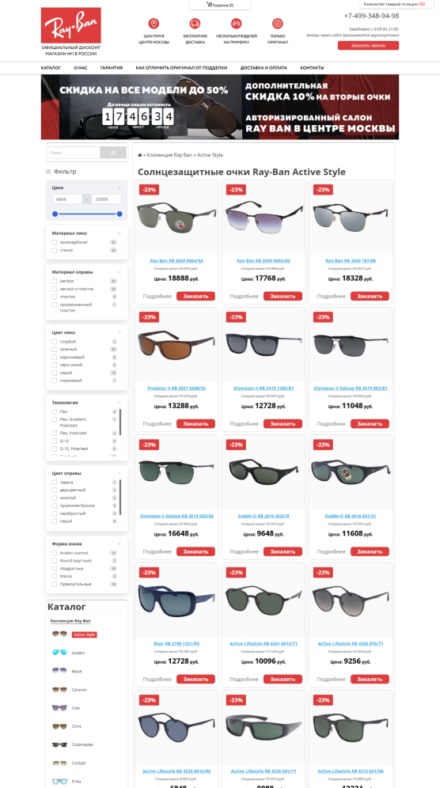Check the поликарбонат lens material filter
This screenshot has height=788, width=440.
click(x=54, y=242)
